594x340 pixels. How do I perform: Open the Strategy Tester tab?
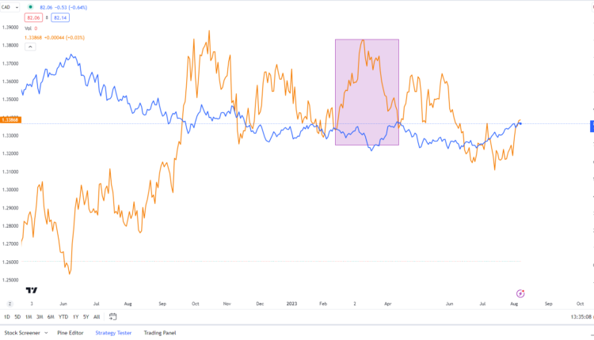(113, 333)
